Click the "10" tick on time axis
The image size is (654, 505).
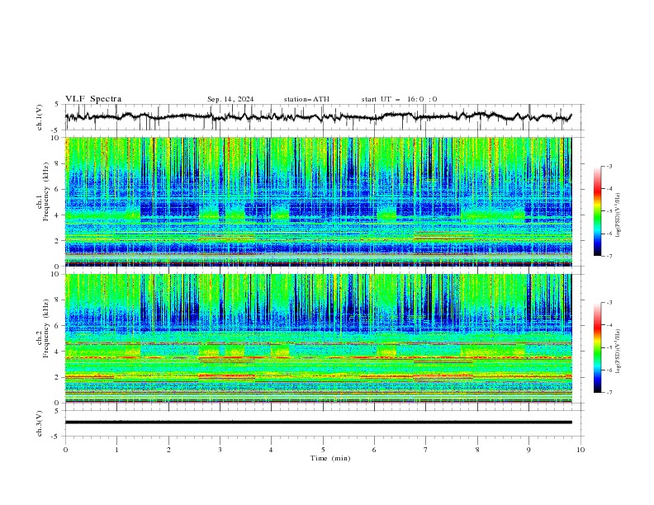point(581,450)
